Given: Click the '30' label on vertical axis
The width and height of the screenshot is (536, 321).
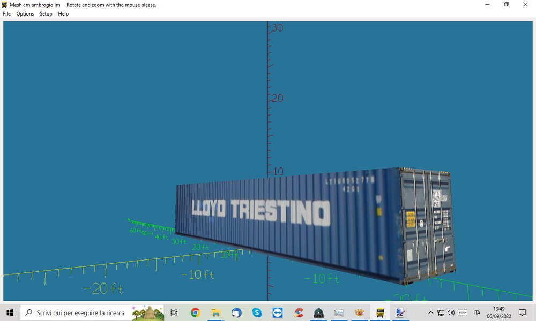Looking at the screenshot, I should point(277,28).
